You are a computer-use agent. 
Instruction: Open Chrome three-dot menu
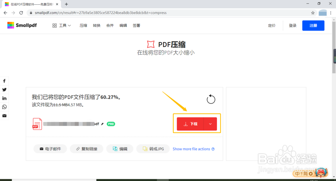pyautogui.click(x=331, y=13)
